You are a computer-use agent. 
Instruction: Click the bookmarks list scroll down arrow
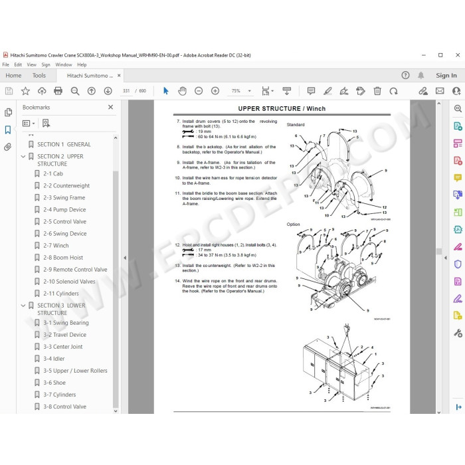point(116,411)
